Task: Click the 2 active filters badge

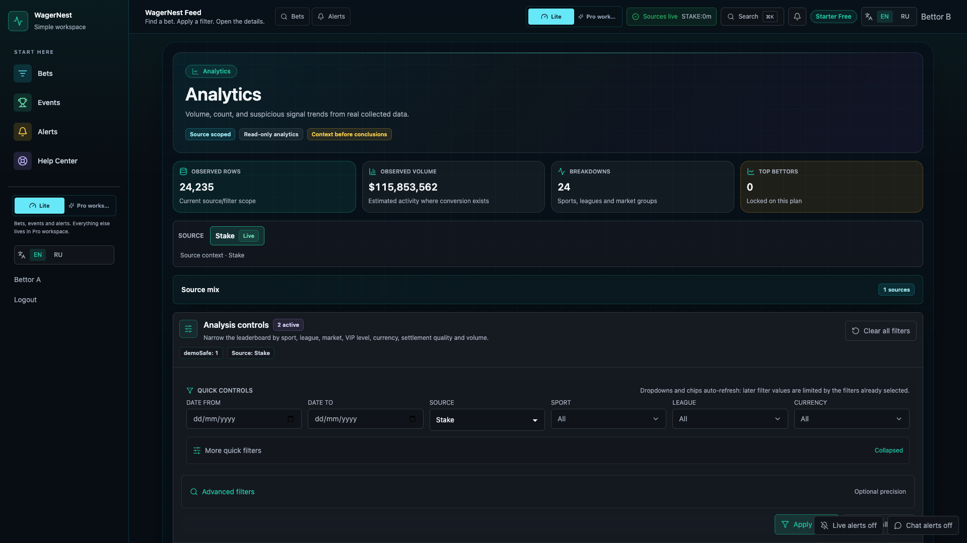Action: [288, 325]
